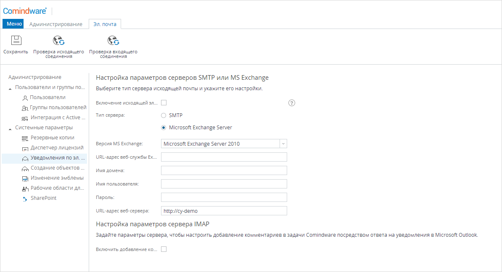Collapse Пользователи и группы tree section

click(10, 89)
